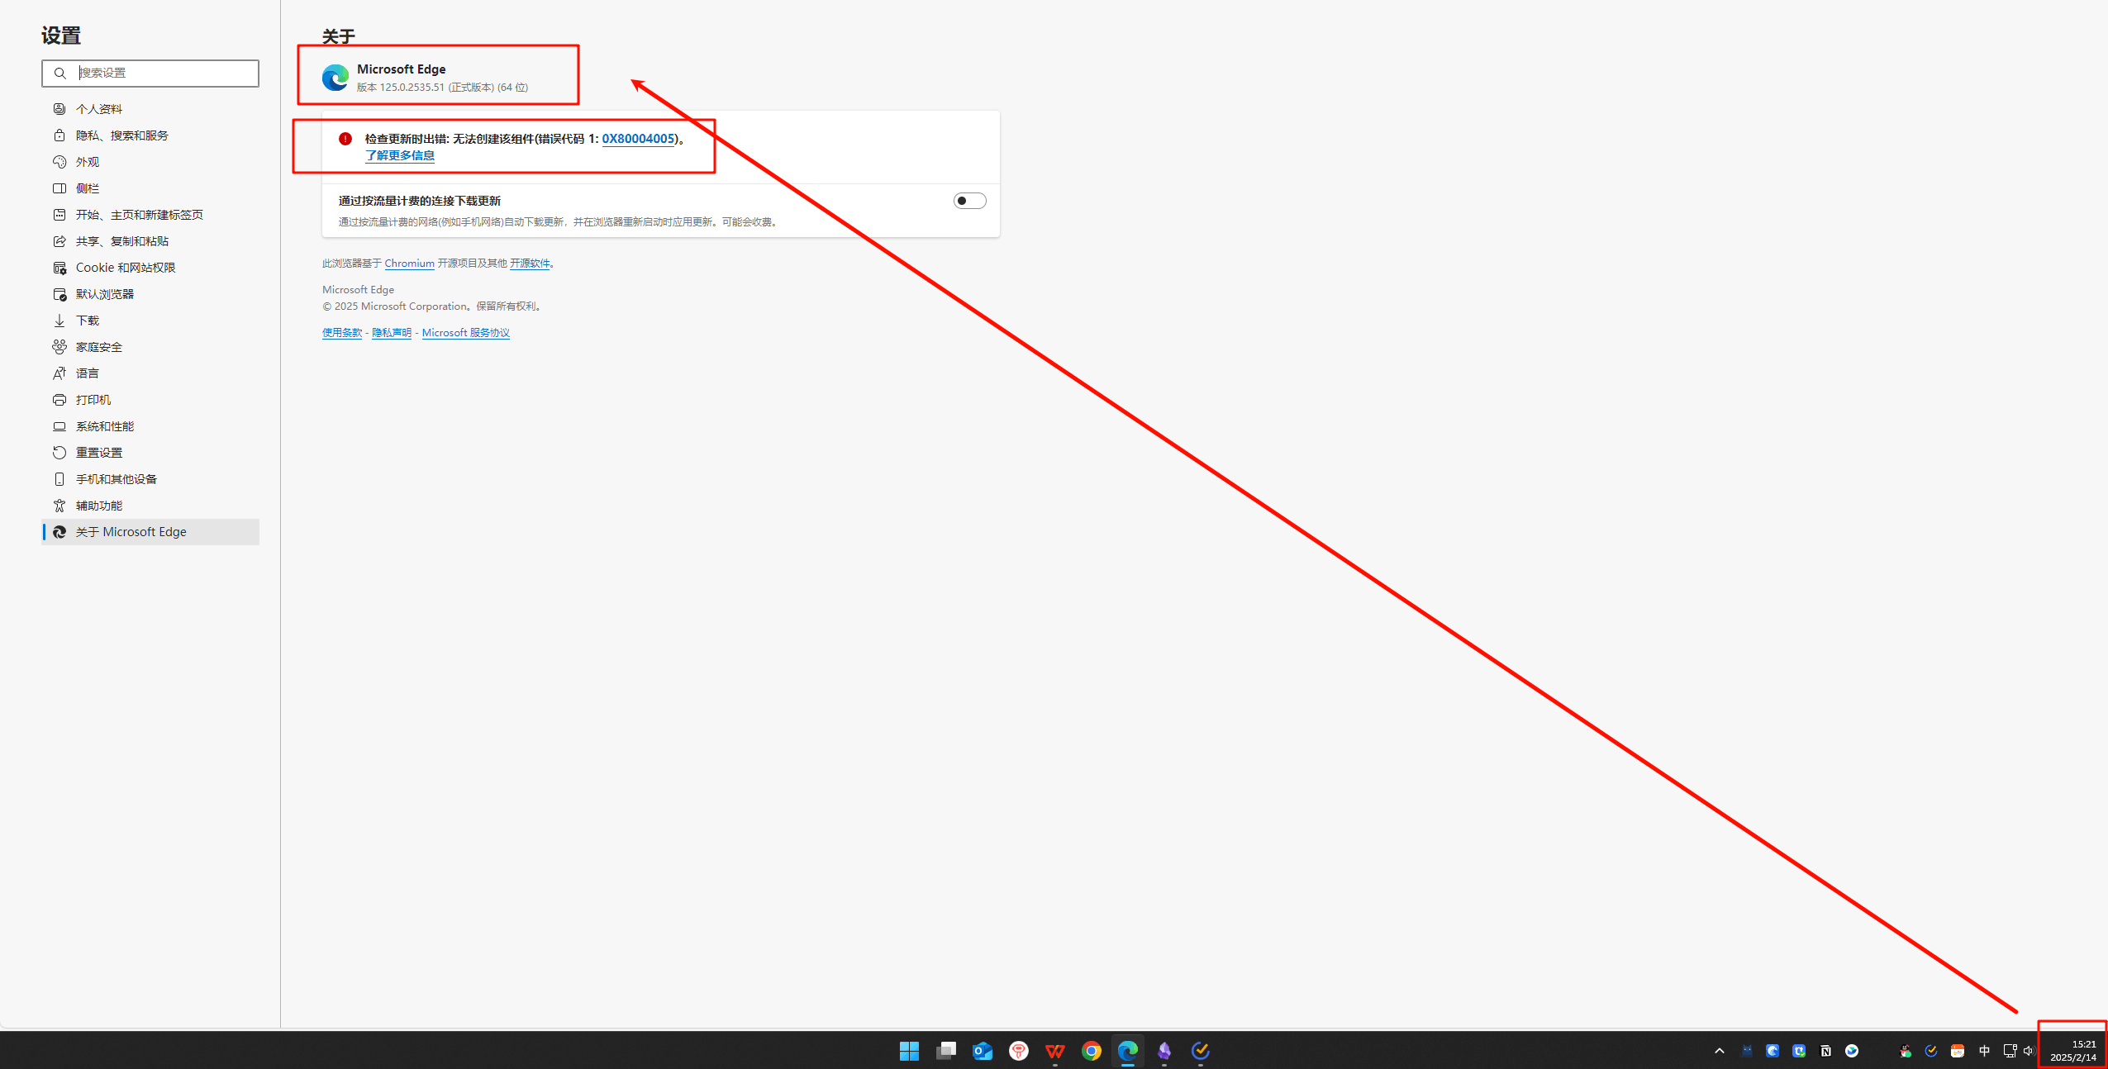2108x1069 pixels.
Task: Click the 隐私声明 link
Action: point(391,333)
